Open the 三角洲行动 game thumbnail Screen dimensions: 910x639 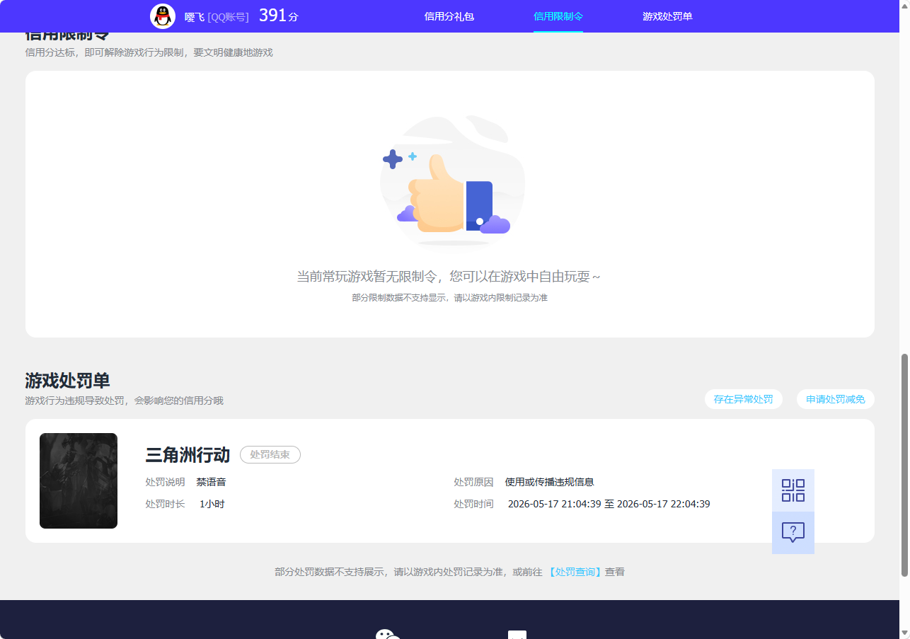point(79,481)
